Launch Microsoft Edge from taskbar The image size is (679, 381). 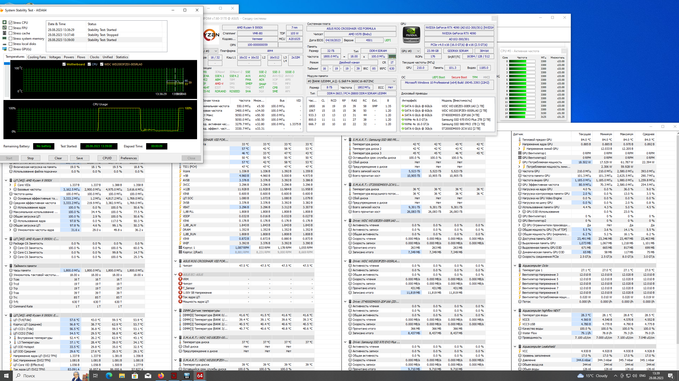click(x=109, y=375)
